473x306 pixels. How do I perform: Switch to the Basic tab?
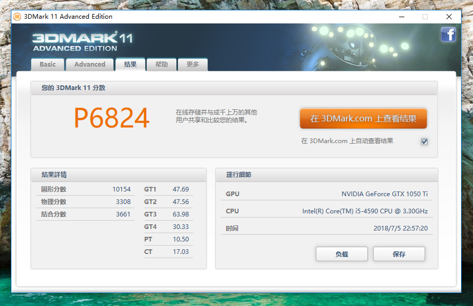[47, 65]
